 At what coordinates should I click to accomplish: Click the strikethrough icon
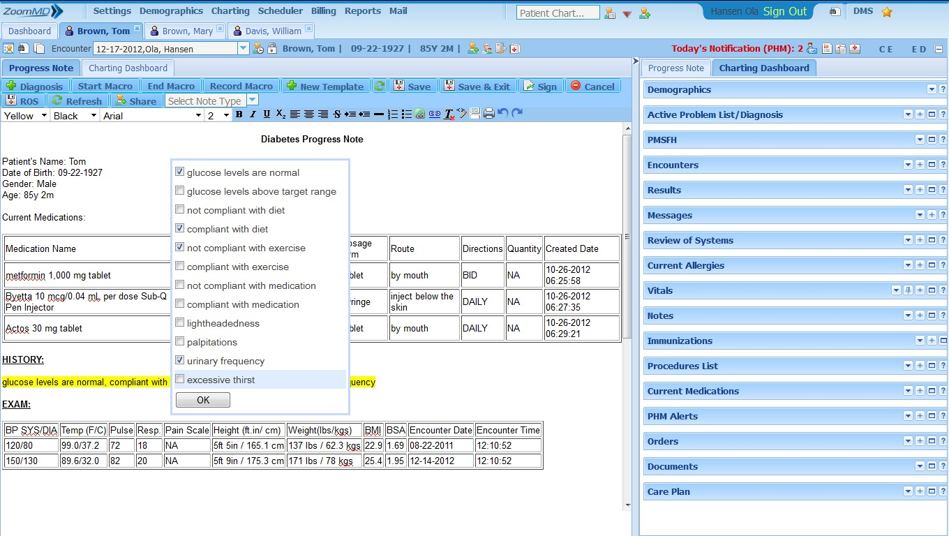coord(337,115)
